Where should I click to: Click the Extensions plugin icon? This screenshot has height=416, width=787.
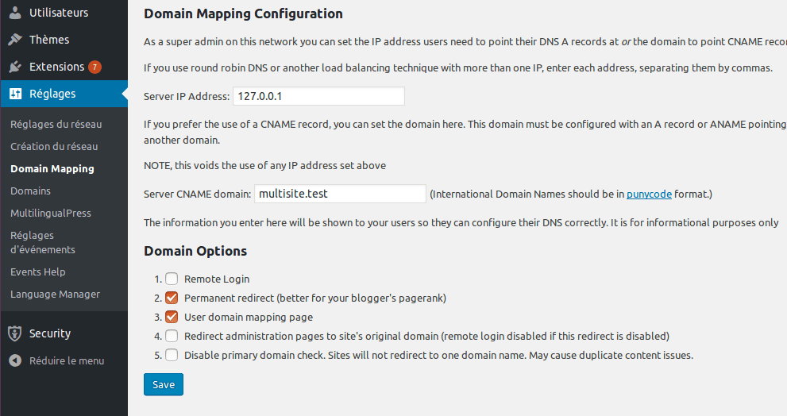[x=15, y=67]
